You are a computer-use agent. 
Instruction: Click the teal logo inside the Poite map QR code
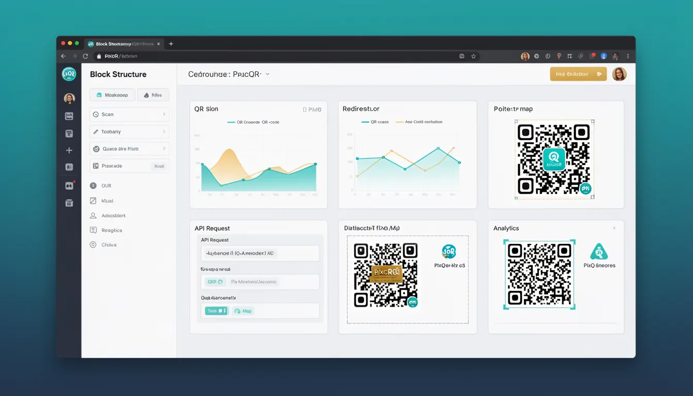click(554, 159)
